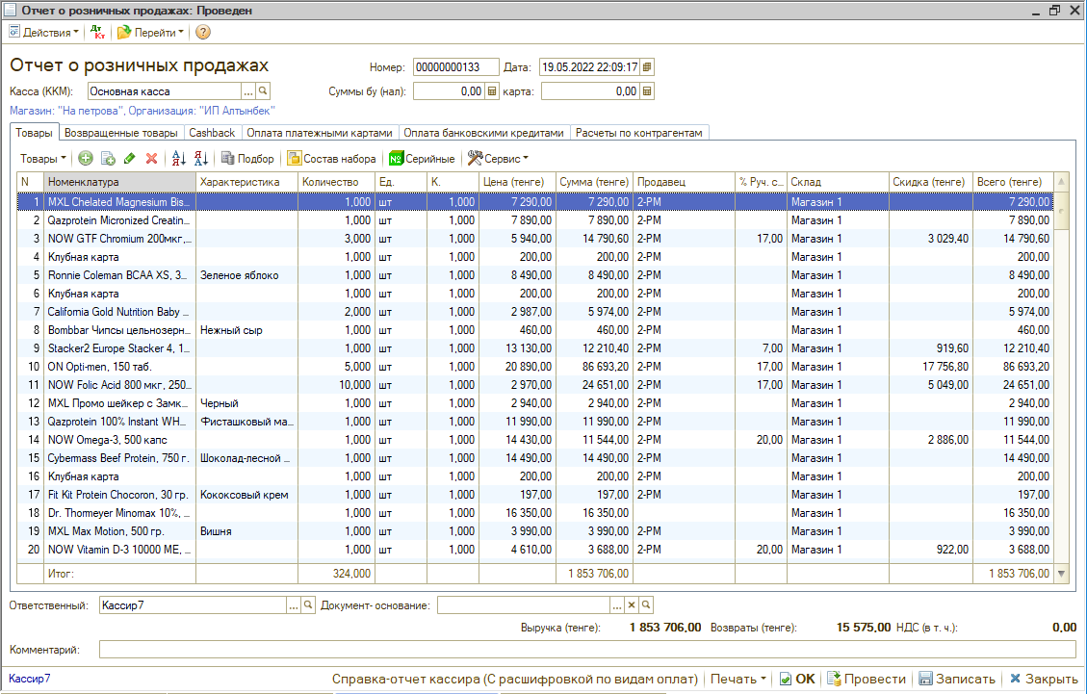Viewport: 1087px width, 694px height.
Task: Click the green add row icon
Action: click(86, 159)
